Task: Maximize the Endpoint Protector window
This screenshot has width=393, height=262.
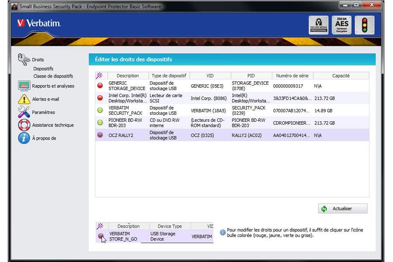Action: tap(356, 5)
